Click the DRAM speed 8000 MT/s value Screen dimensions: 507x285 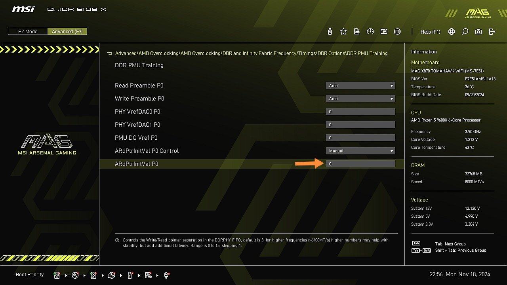coord(474,182)
